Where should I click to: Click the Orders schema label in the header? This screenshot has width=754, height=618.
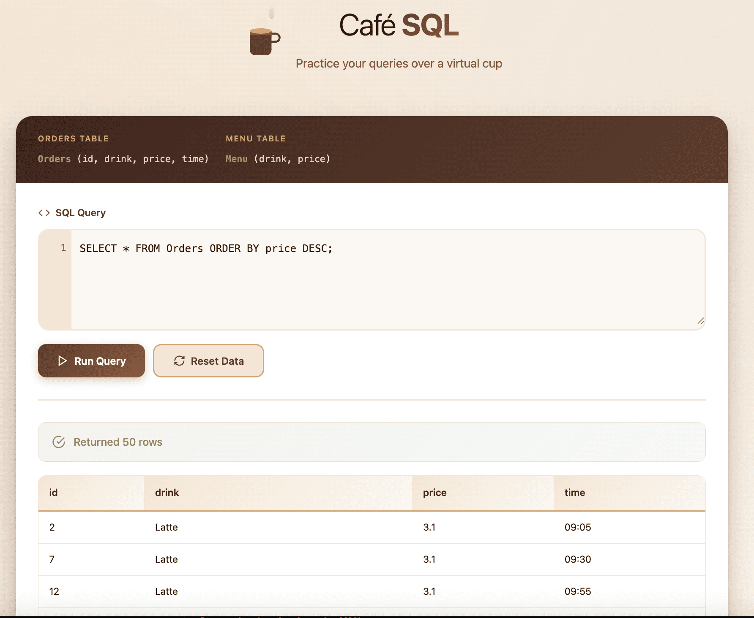[x=54, y=159]
